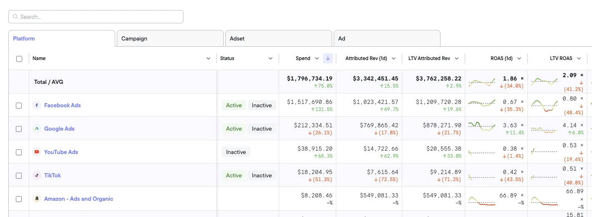The width and height of the screenshot is (592, 217).
Task: Click the Spend sort descending arrow
Action: [x=328, y=58]
